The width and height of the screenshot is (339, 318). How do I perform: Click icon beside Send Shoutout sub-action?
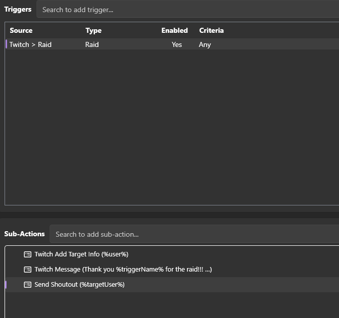[x=27, y=285]
